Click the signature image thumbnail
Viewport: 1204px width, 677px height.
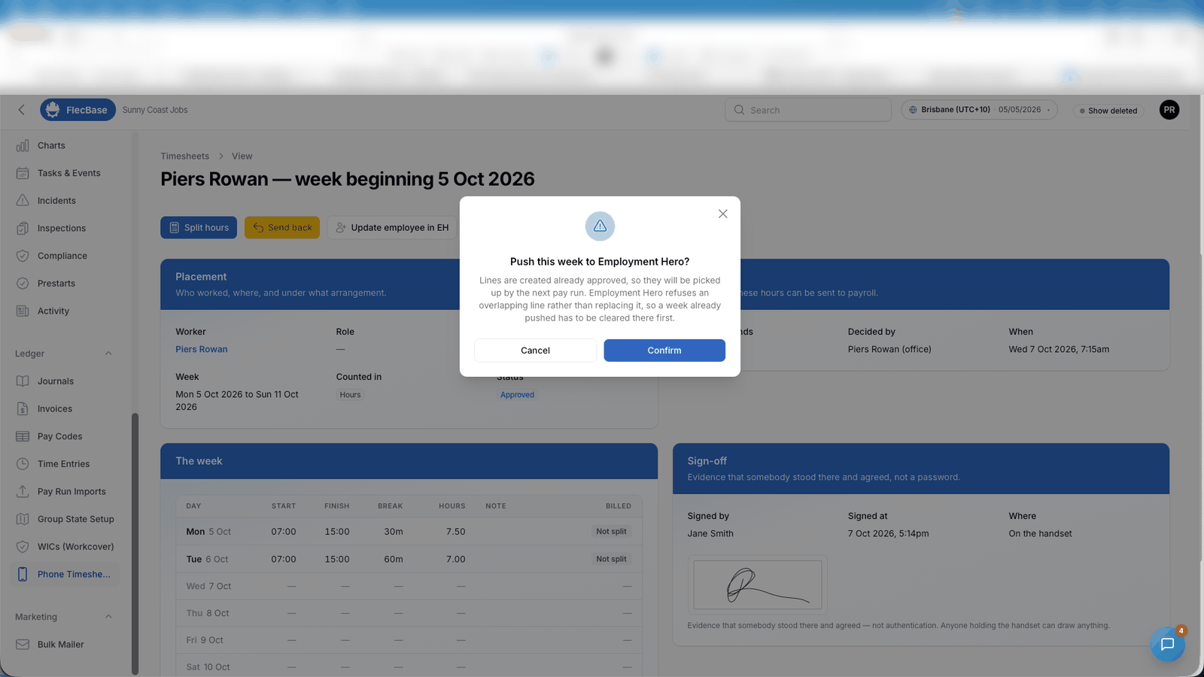click(758, 584)
